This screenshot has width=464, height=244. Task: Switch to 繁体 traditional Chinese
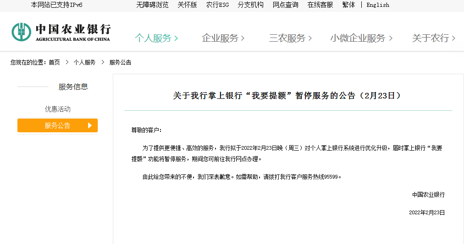pyautogui.click(x=348, y=5)
